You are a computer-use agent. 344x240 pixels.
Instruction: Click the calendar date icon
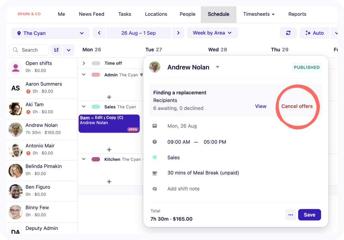(x=155, y=126)
